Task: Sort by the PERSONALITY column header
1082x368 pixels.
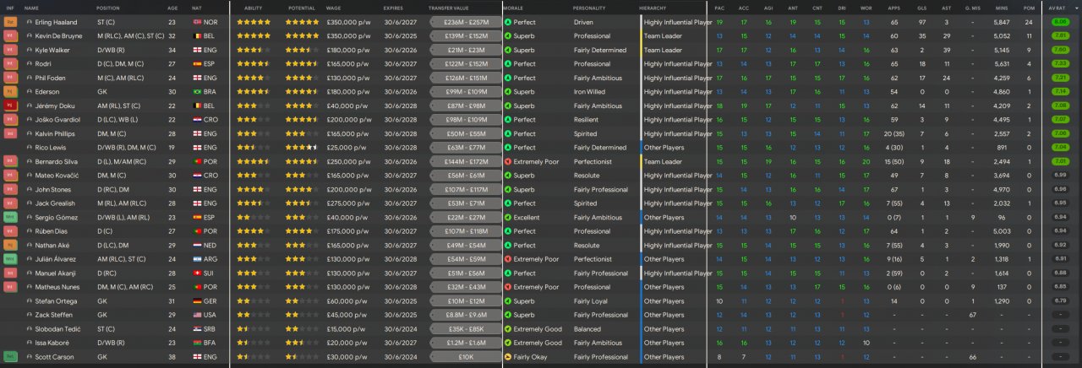Action: pos(590,8)
